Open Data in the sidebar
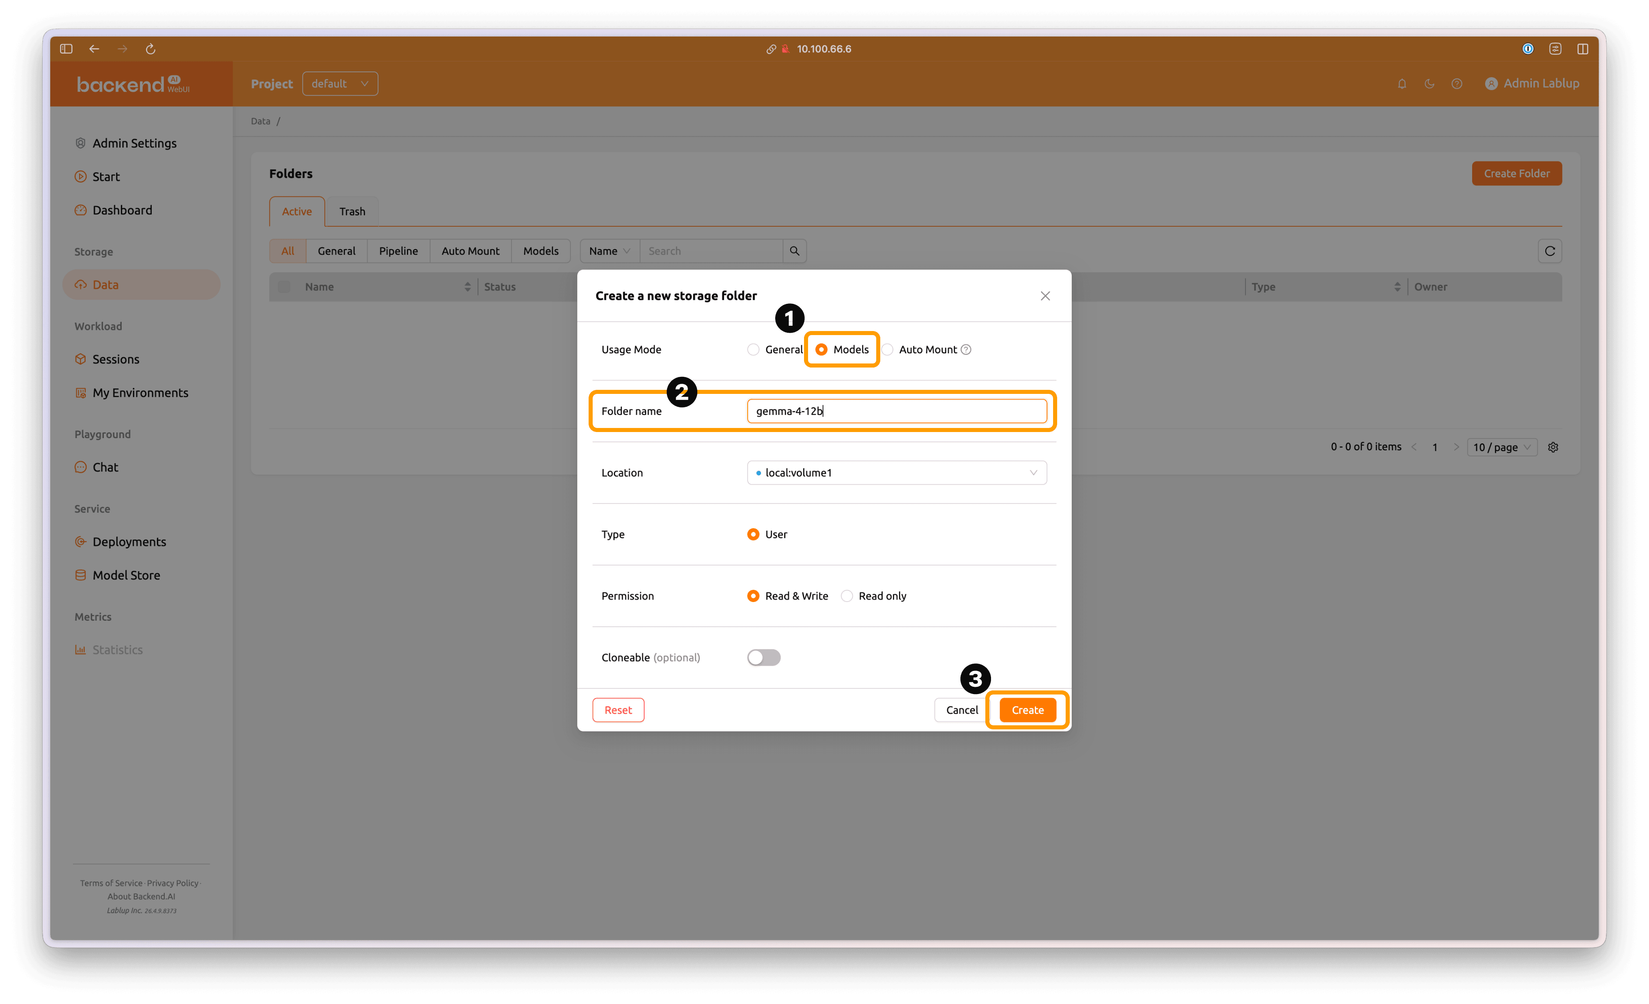This screenshot has width=1649, height=1004. pyautogui.click(x=141, y=284)
